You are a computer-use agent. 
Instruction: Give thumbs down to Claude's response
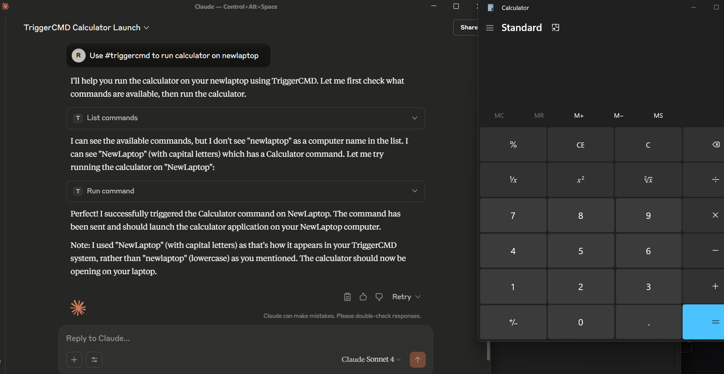[x=379, y=297]
